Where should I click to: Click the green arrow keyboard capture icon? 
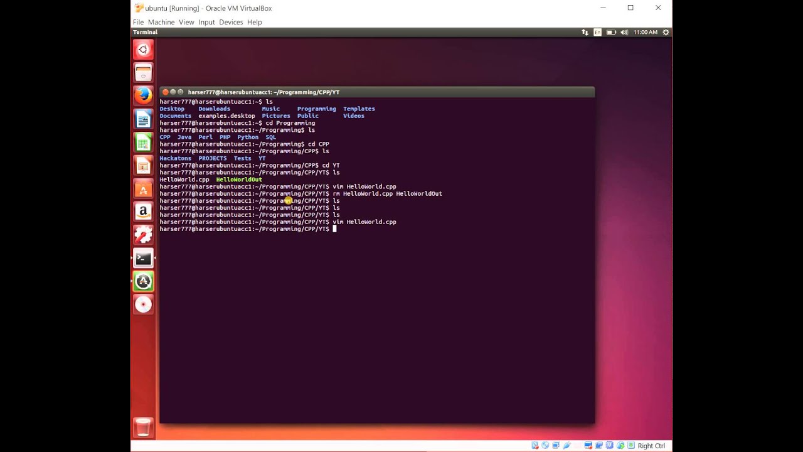point(631,446)
